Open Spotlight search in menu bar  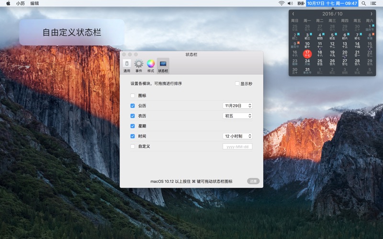click(364, 3)
